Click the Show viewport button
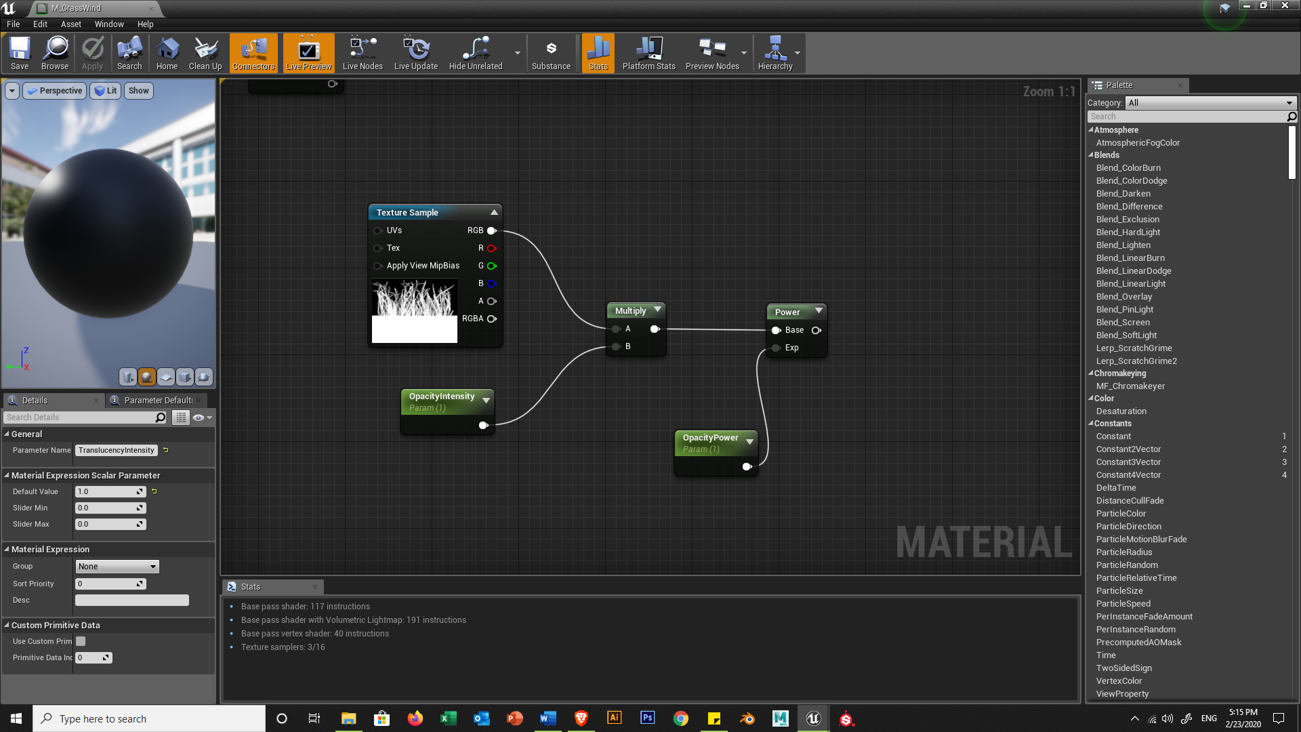This screenshot has height=732, width=1301. (x=138, y=91)
